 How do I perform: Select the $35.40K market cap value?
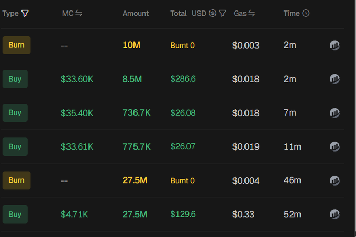pyautogui.click(x=77, y=113)
